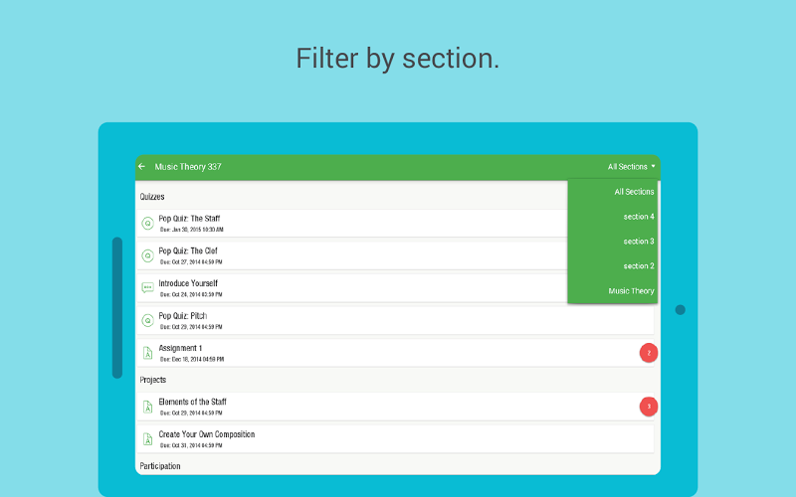
Task: Click the document icon for Assignment 1
Action: click(147, 352)
